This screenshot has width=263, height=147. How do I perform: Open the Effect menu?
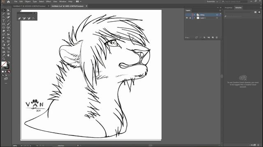click(x=48, y=2)
